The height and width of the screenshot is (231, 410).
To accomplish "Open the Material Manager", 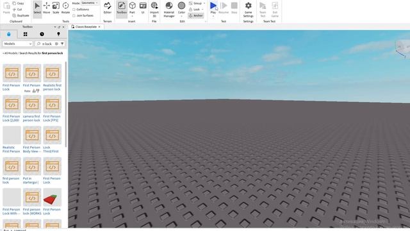I will coord(169,9).
